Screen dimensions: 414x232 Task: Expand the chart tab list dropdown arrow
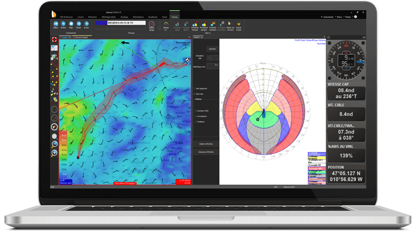coord(189,37)
